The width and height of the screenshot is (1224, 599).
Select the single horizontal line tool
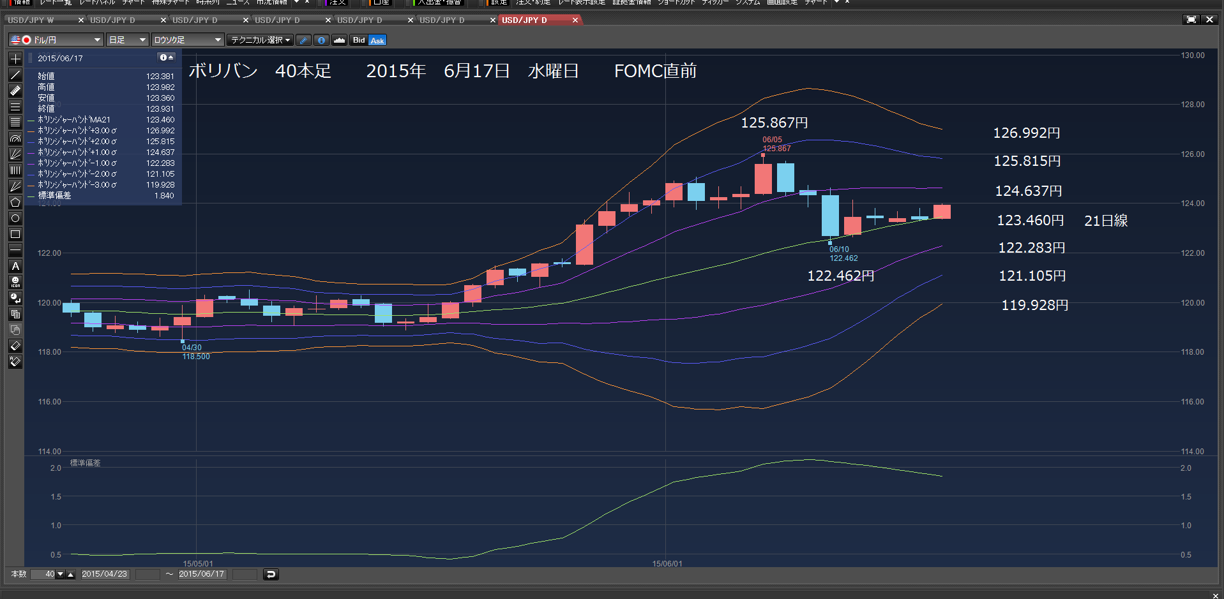point(15,250)
